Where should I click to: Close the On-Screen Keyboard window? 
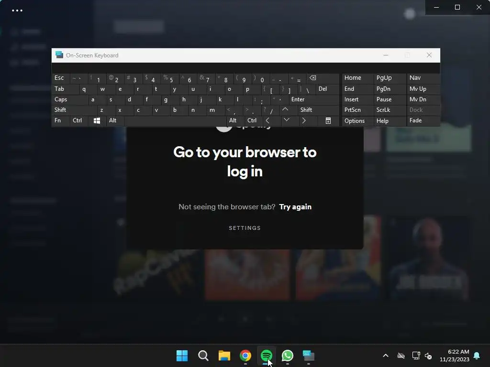pos(429,55)
